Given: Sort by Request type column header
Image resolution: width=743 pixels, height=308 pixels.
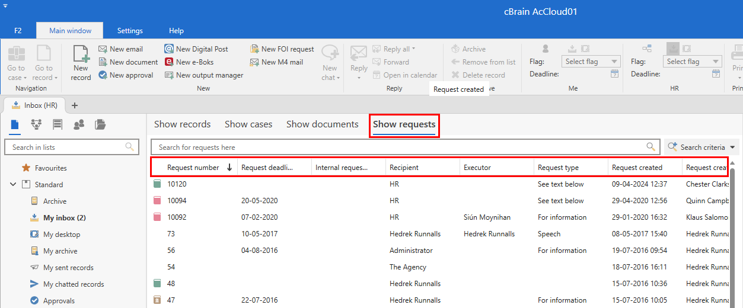Looking at the screenshot, I should pos(571,168).
